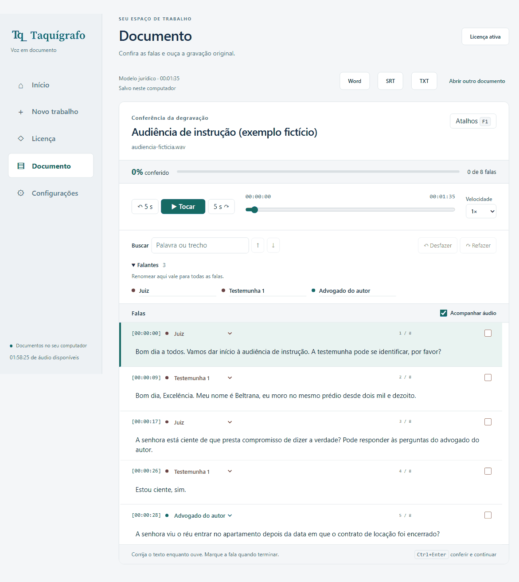Show keyboard shortcuts with Atalhos button

[473, 121]
